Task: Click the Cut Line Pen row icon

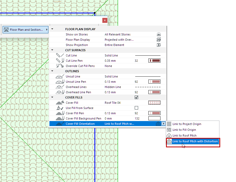Action: 60,61
